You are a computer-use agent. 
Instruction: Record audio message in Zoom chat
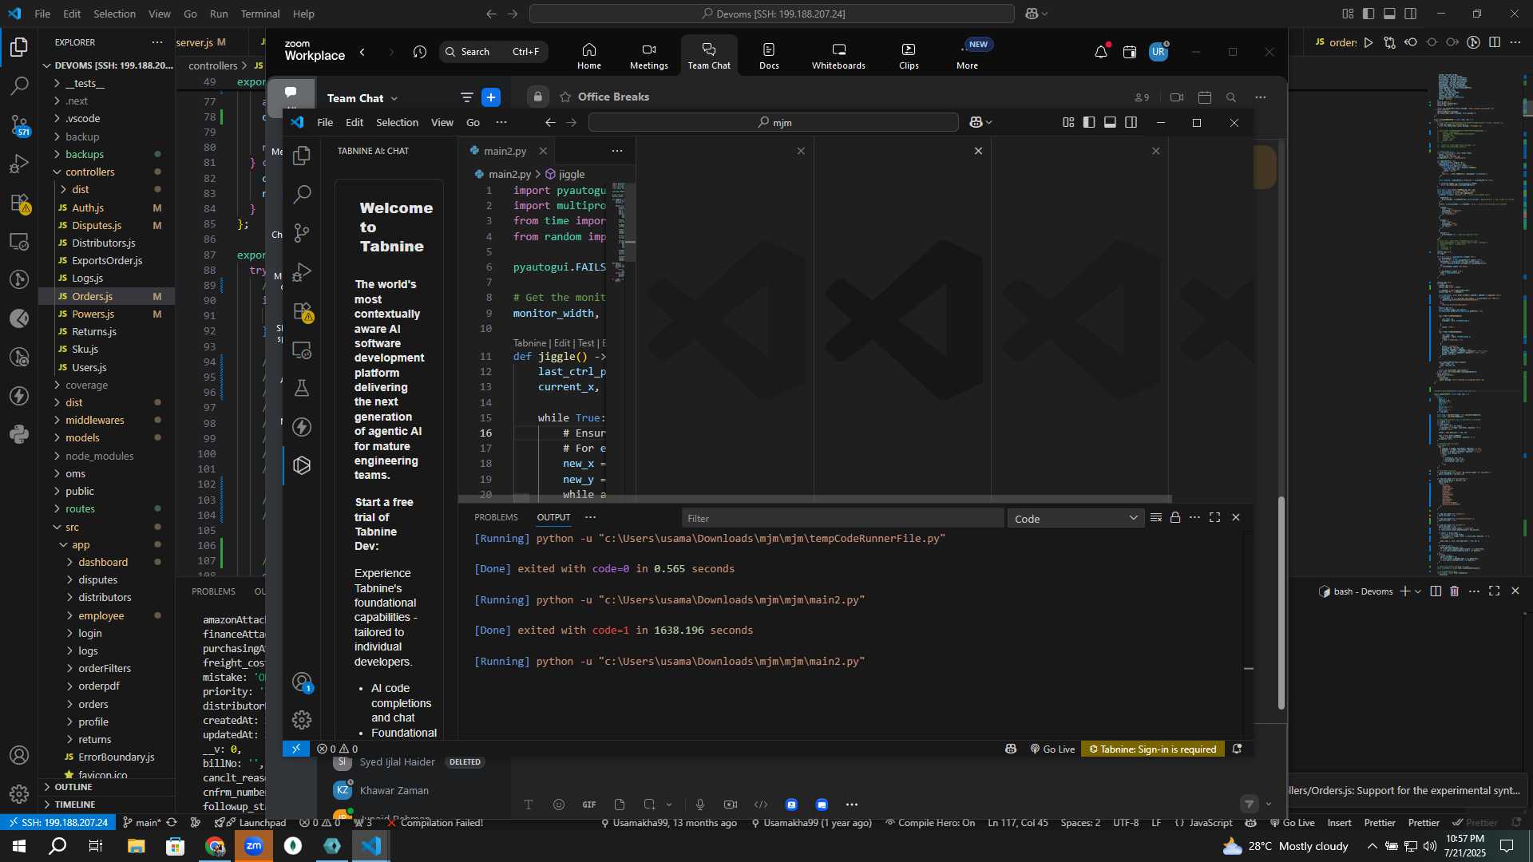(x=700, y=805)
